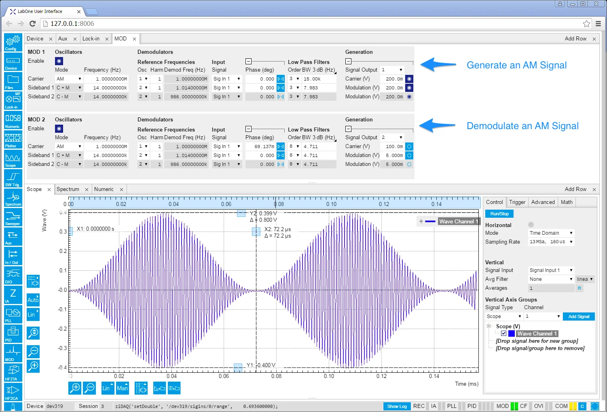
Task: Open the Files sidebar icon
Action: click(13, 81)
